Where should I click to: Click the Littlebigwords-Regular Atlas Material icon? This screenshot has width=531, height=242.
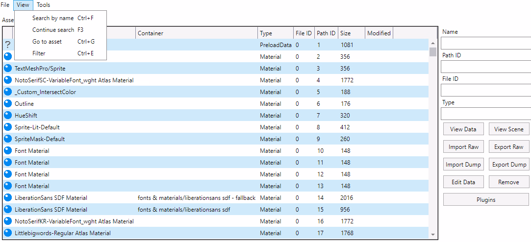[8, 233]
